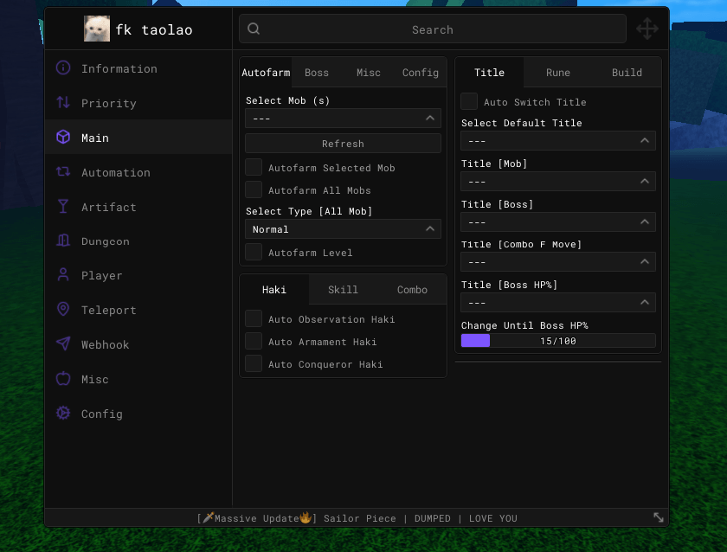Click the Artifact goblet icon

(63, 206)
